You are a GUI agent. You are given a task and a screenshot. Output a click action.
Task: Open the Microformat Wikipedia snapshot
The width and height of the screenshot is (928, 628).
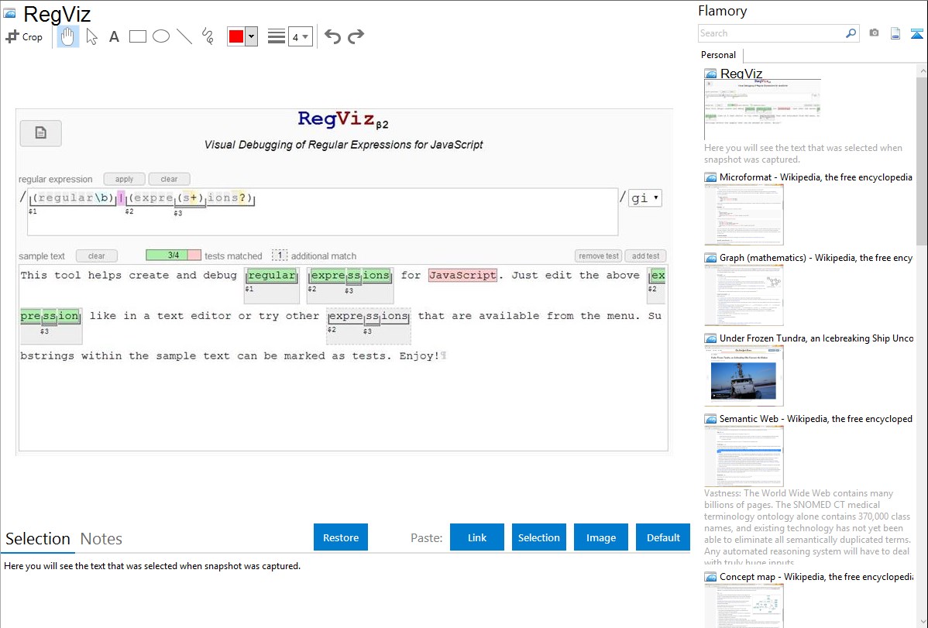[x=744, y=214]
